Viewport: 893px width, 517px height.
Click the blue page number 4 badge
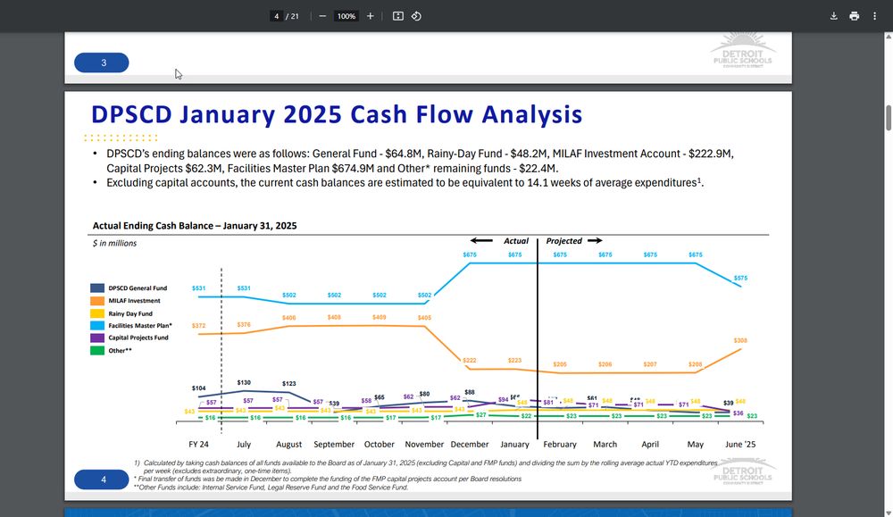(102, 479)
